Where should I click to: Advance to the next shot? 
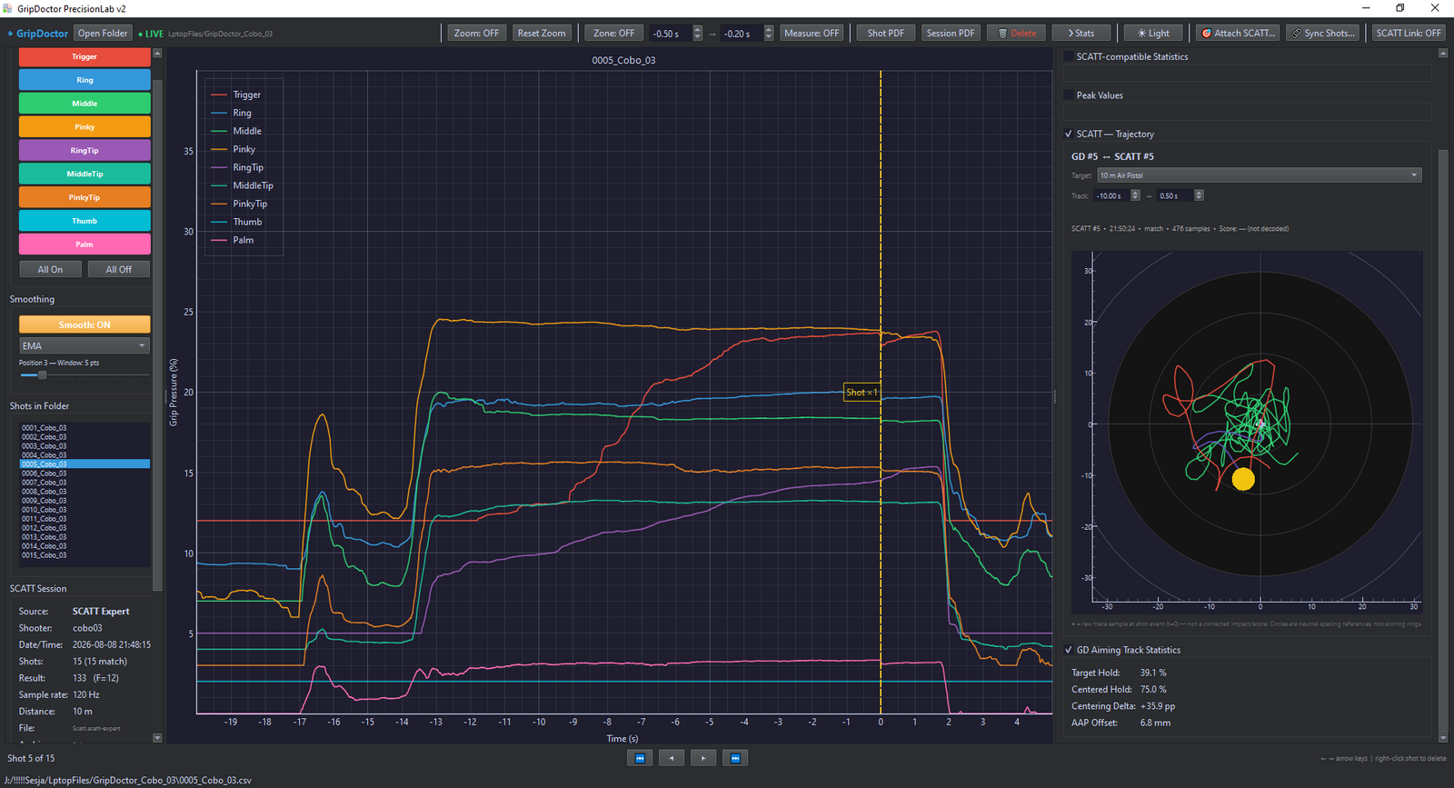[703, 758]
